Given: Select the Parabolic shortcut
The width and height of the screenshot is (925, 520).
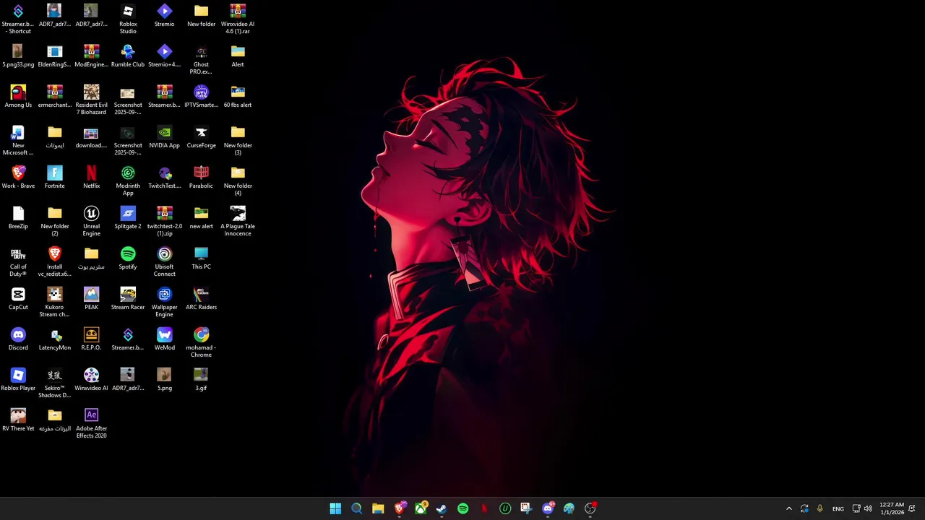Looking at the screenshot, I should (x=201, y=177).
